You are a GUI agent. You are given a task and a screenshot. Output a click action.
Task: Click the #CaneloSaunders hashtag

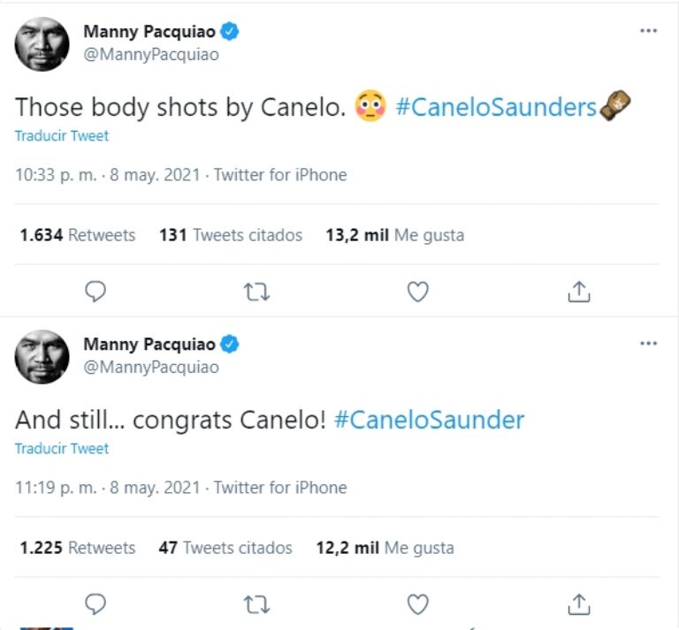click(496, 108)
